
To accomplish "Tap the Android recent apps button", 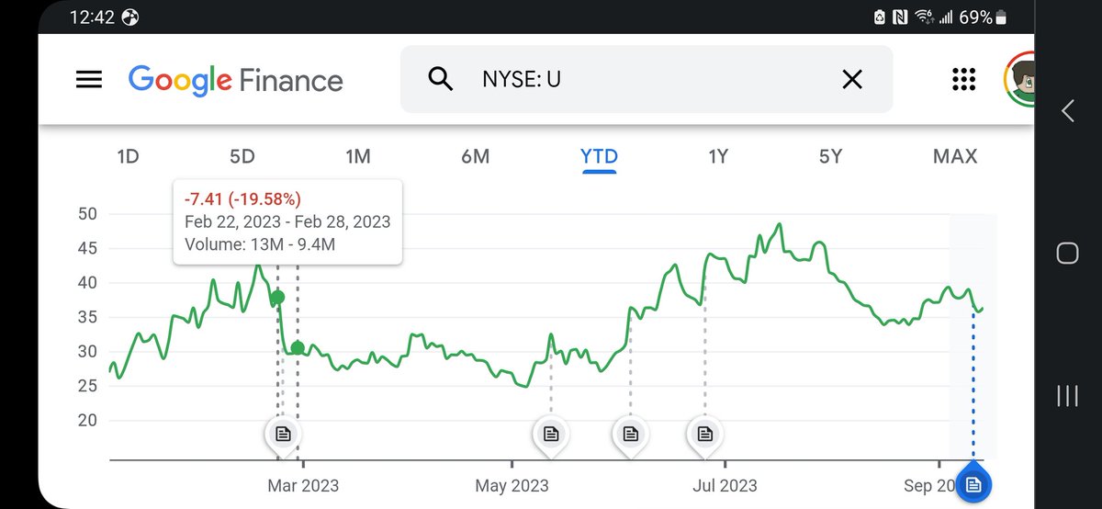I will point(1067,396).
